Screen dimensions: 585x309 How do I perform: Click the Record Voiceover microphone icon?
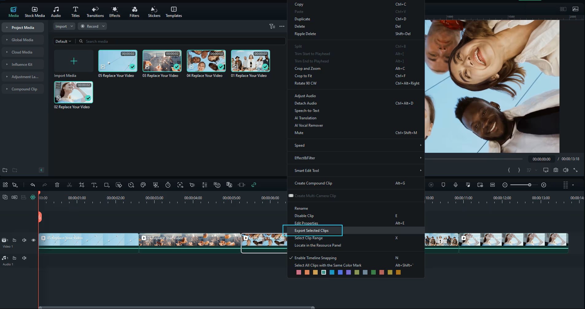tap(455, 185)
